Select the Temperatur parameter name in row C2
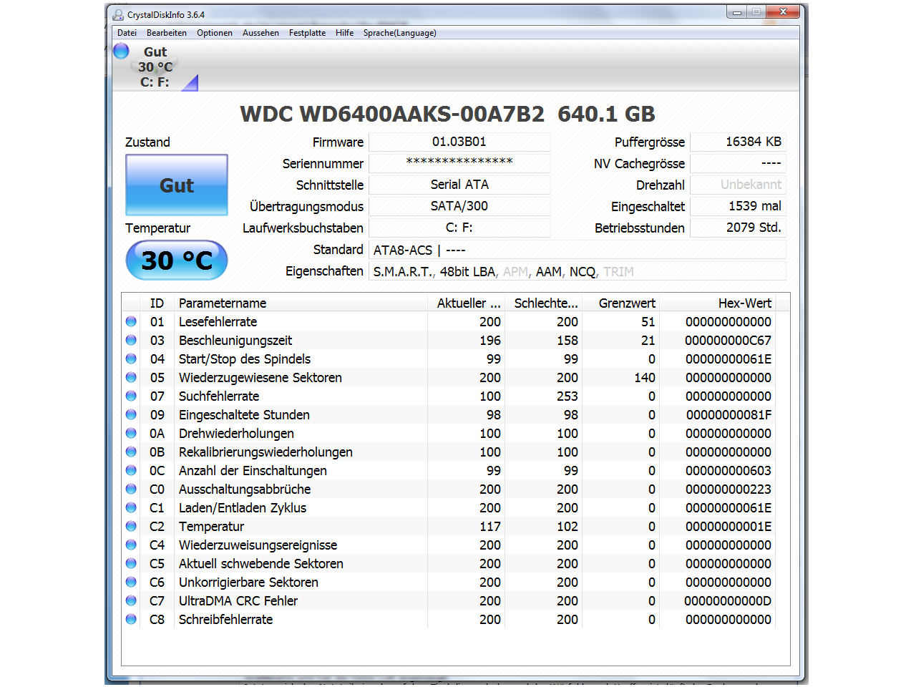The width and height of the screenshot is (916, 687). [x=211, y=527]
